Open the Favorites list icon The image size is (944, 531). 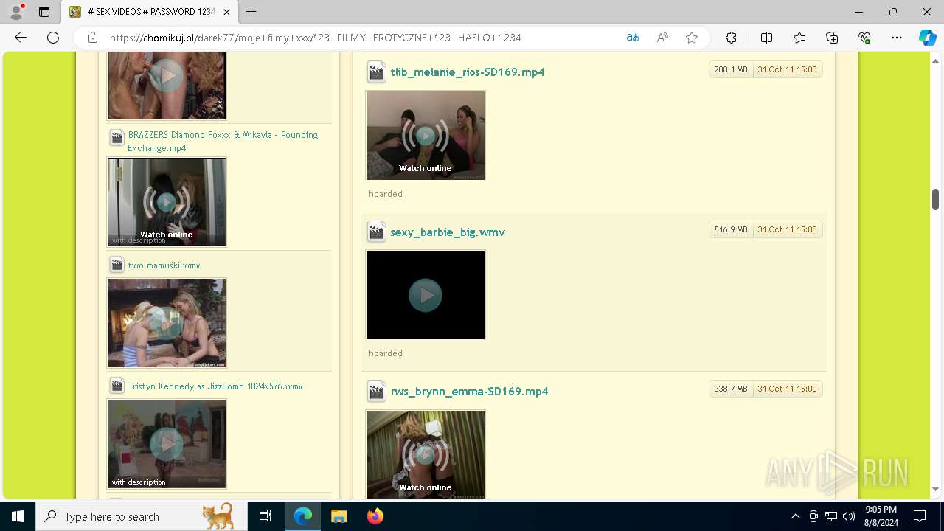(799, 38)
